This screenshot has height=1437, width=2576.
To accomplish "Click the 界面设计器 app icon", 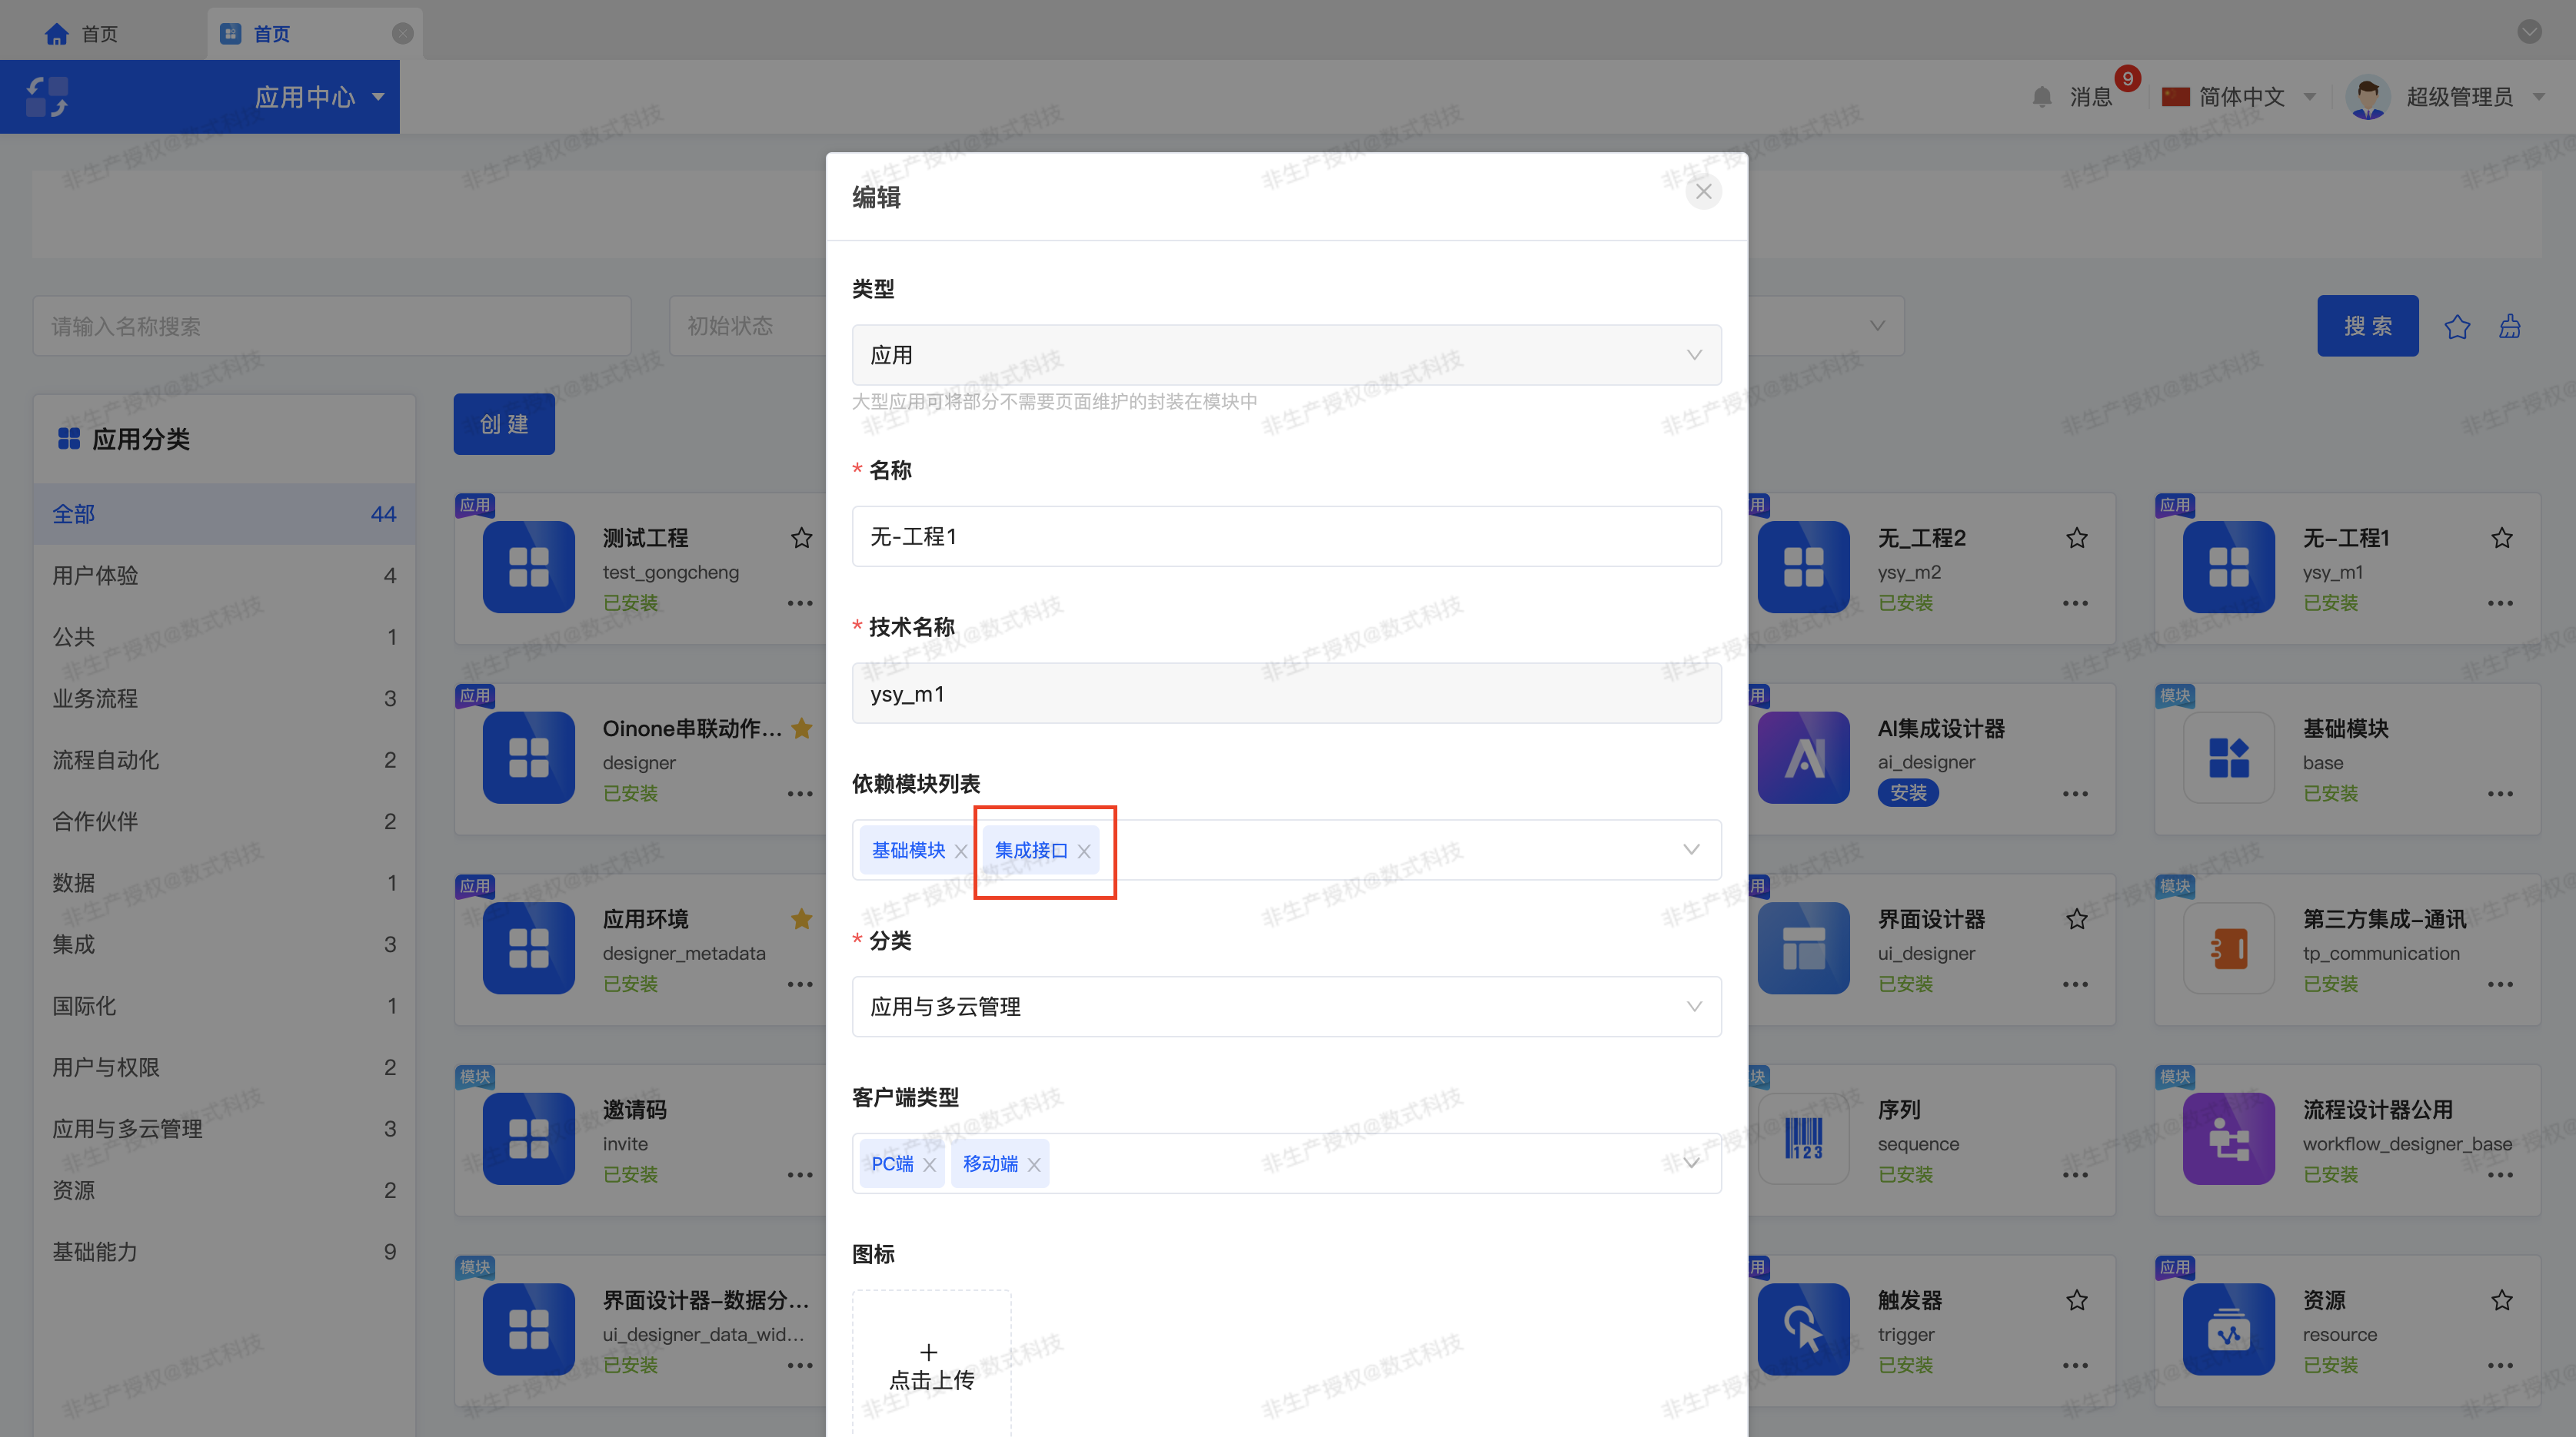I will tap(1804, 948).
